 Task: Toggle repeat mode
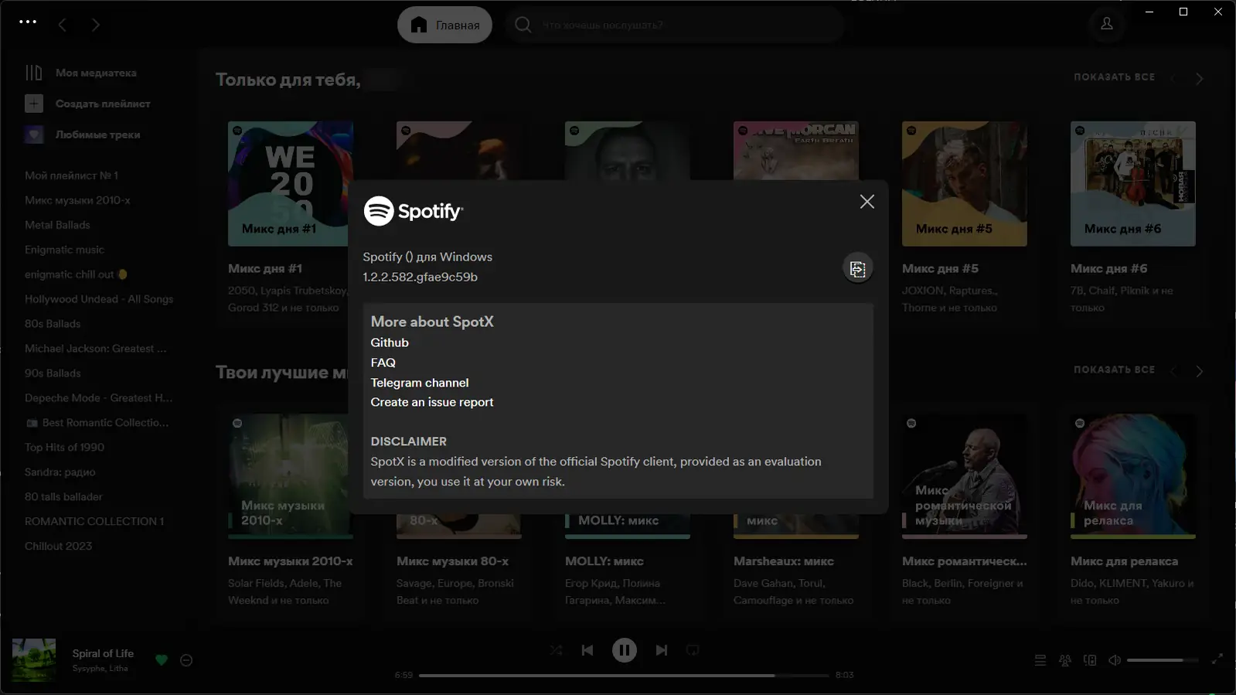coord(693,651)
